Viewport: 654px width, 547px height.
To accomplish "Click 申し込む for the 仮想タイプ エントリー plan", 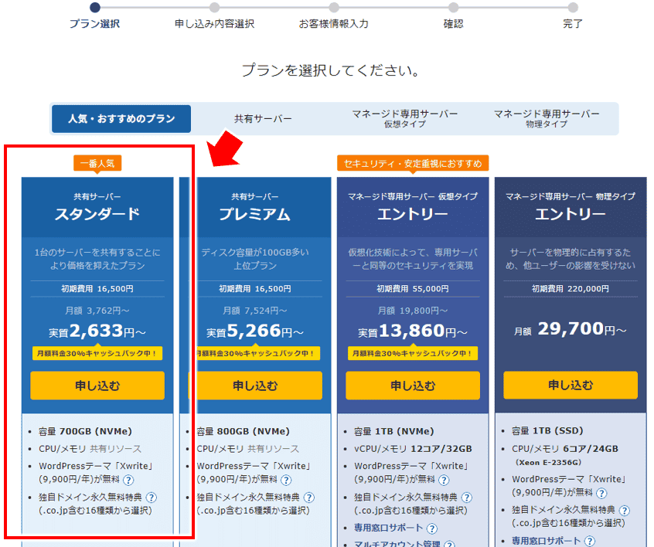I will pyautogui.click(x=413, y=386).
